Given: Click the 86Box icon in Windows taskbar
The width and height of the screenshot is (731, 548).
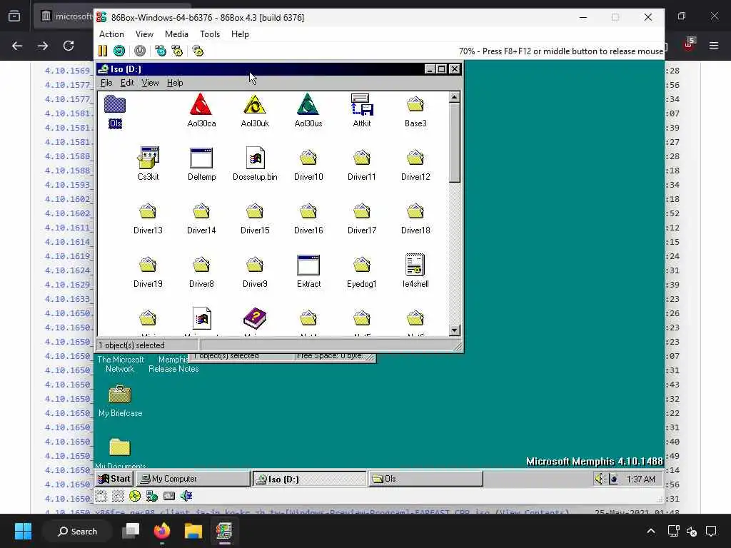Looking at the screenshot, I should coord(224,531).
